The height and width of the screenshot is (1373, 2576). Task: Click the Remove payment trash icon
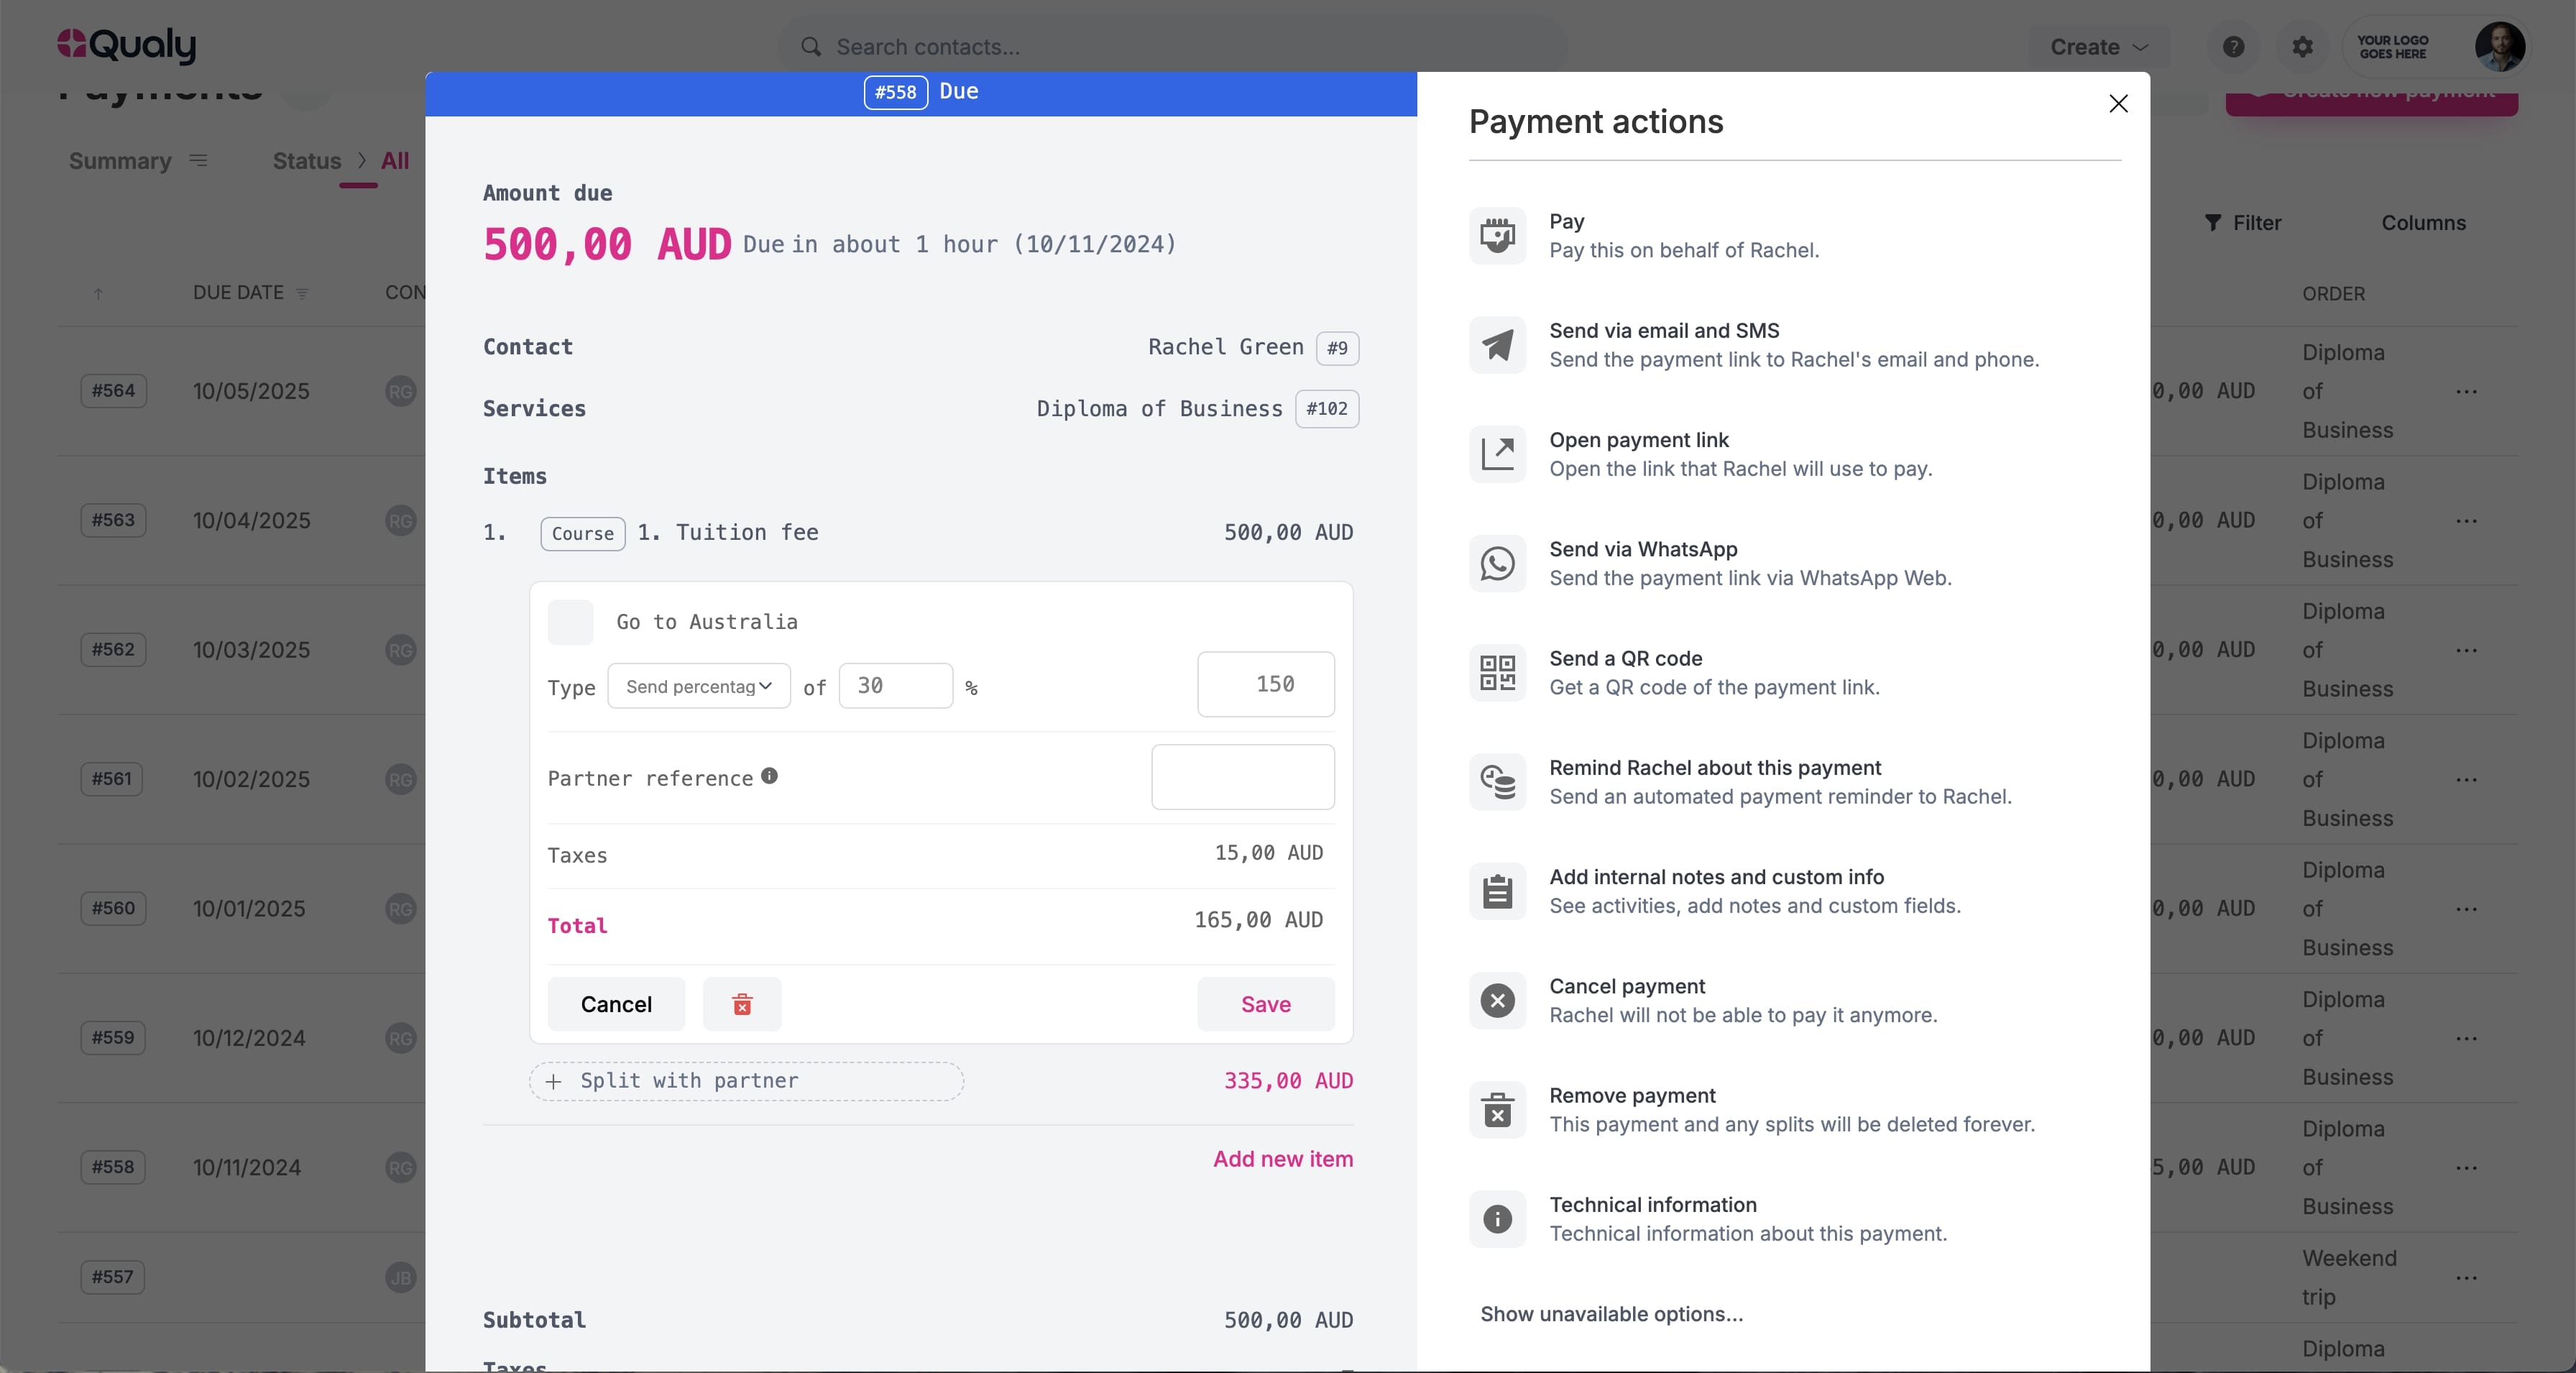[x=1497, y=1110]
